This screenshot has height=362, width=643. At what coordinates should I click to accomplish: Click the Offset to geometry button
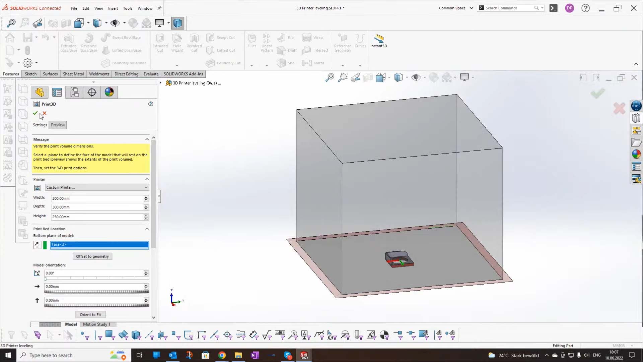pyautogui.click(x=92, y=256)
